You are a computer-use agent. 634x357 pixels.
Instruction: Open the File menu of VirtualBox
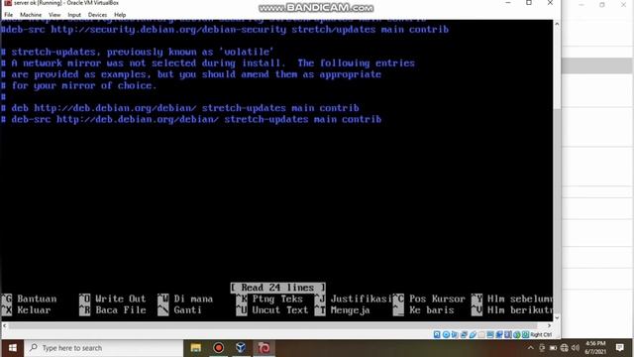click(9, 15)
